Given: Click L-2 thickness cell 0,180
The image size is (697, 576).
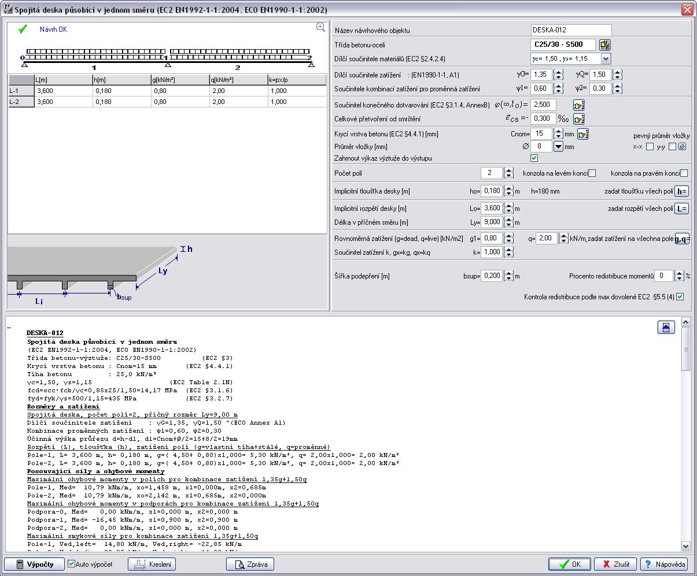Looking at the screenshot, I should pos(122,102).
